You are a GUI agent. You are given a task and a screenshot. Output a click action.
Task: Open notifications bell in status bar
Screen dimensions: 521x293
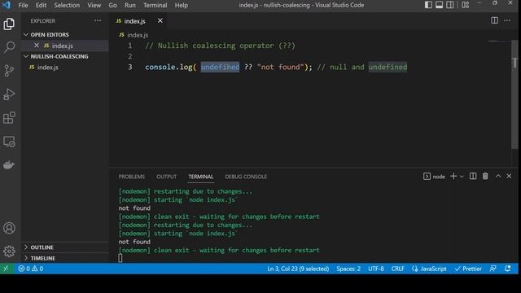pyautogui.click(x=508, y=269)
